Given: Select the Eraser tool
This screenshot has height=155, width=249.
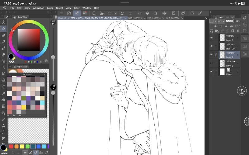Looking at the screenshot, I should pos(3,55).
